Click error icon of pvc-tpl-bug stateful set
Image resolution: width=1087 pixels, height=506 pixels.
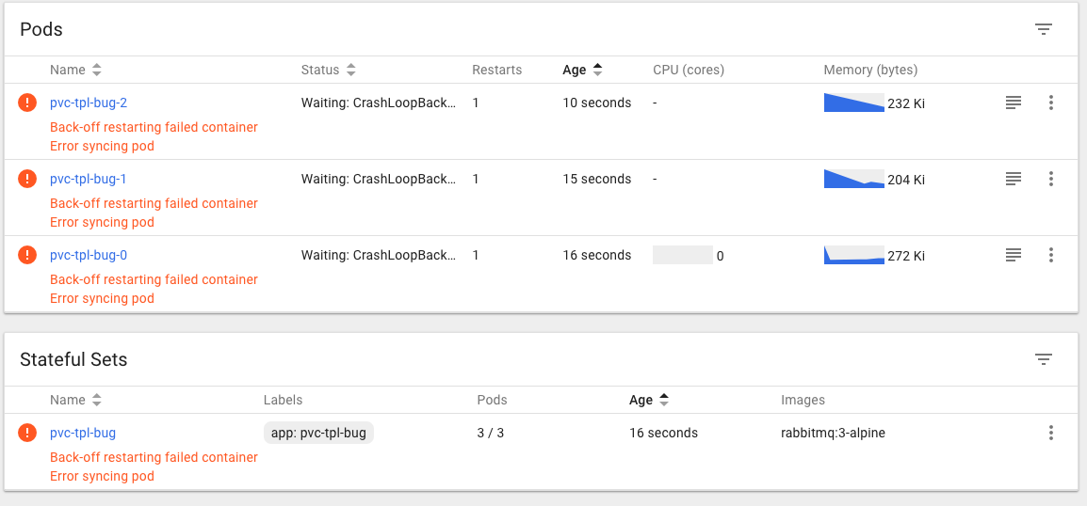pyautogui.click(x=27, y=433)
